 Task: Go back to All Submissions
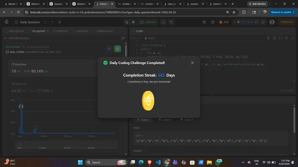pyautogui.click(x=17, y=38)
